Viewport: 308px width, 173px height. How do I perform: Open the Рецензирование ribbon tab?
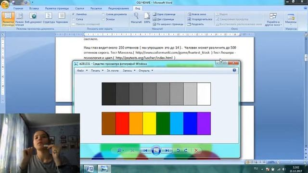click(x=119, y=9)
